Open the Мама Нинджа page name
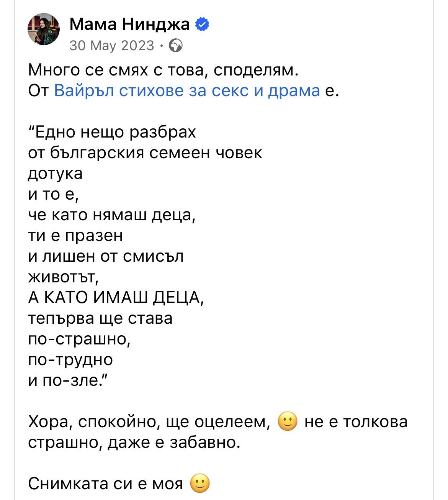Screen dimensions: 448x500 click(x=129, y=25)
